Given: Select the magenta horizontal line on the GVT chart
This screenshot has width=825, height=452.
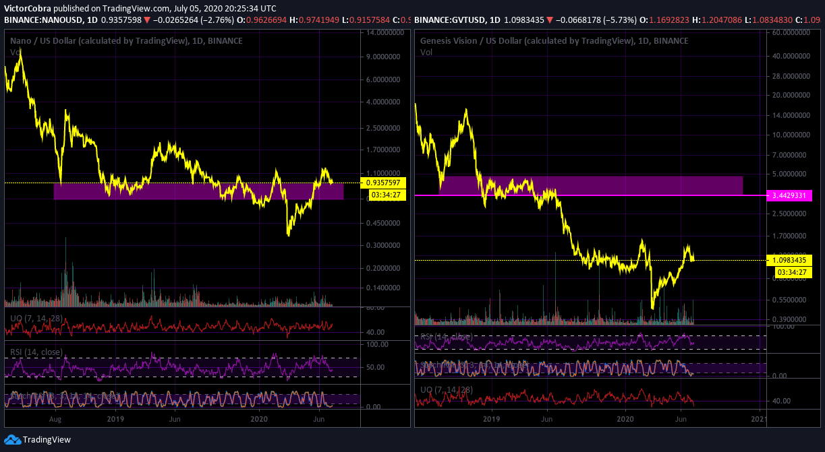Looking at the screenshot, I should 590,195.
